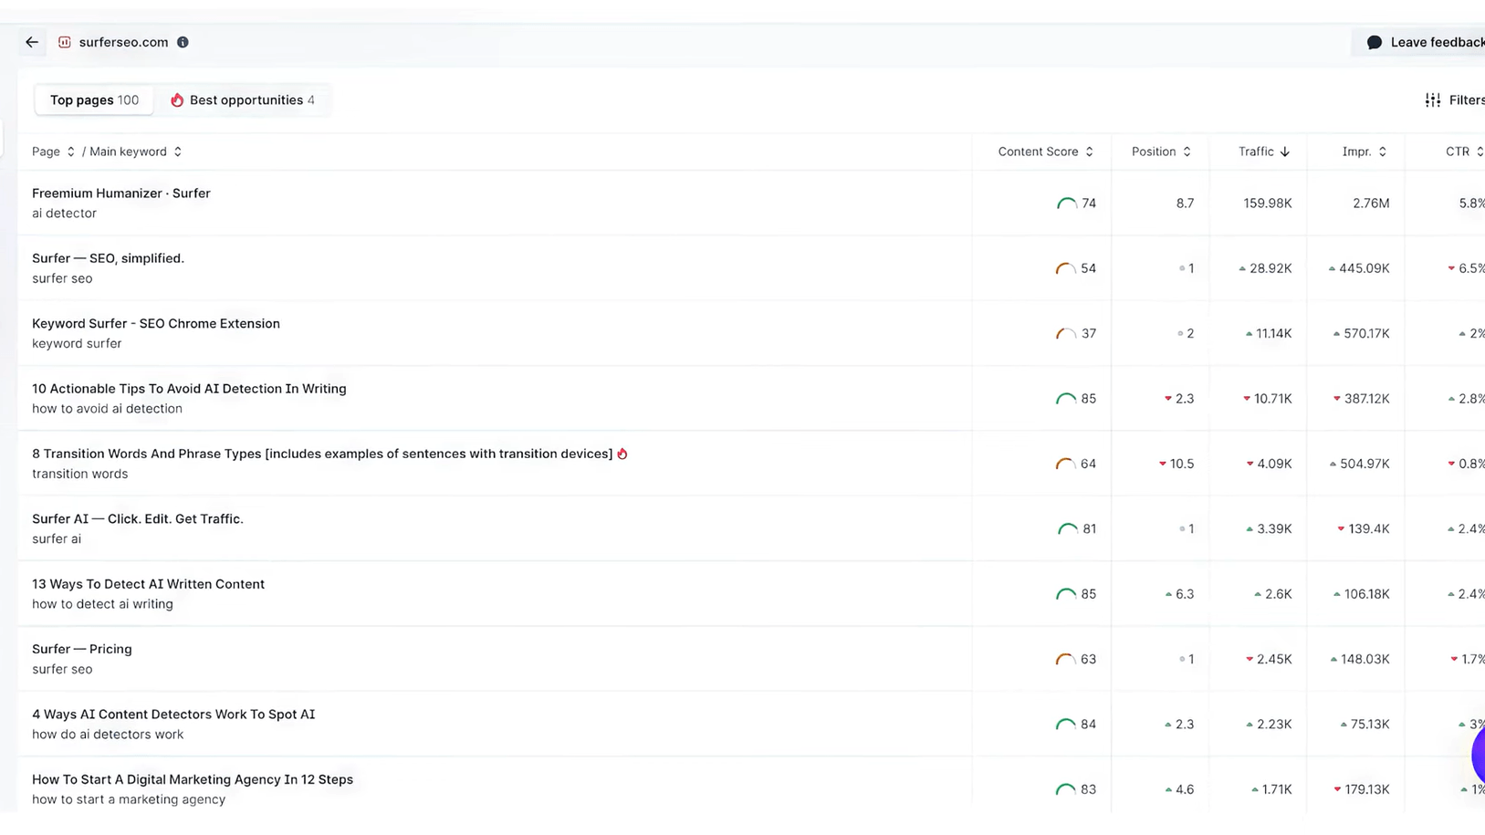
Task: Click the 'surfer ai' keyword text
Action: (x=57, y=539)
